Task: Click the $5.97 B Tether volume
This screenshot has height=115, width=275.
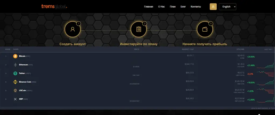Action: (x=241, y=73)
